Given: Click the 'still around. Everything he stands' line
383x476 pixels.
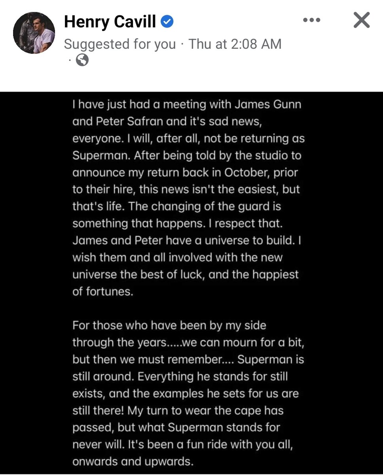Looking at the screenshot, I should click(180, 376).
